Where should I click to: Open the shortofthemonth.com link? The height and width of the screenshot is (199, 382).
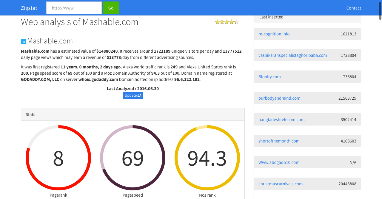(x=279, y=141)
